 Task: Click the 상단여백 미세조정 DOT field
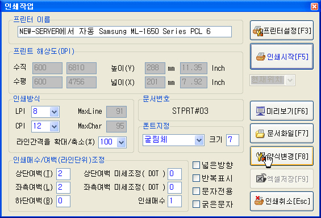pos(174,174)
